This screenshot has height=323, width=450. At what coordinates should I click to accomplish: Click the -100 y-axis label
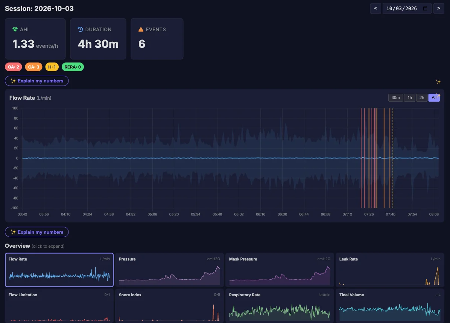pos(14,208)
